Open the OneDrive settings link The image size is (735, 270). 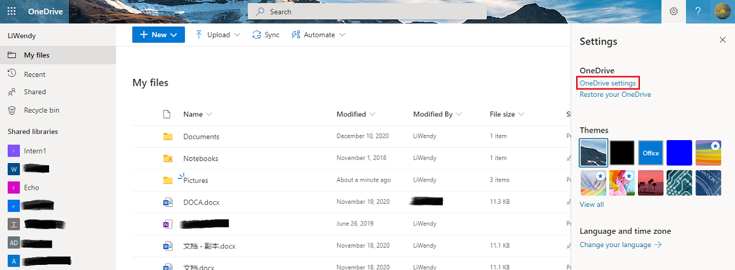(x=607, y=83)
